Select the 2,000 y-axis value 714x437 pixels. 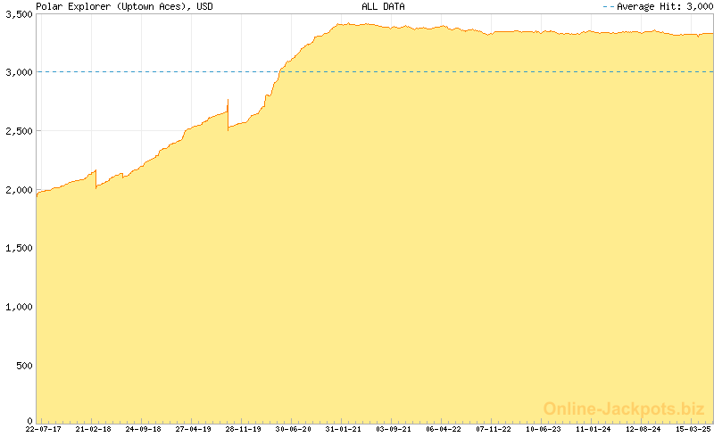click(x=17, y=190)
